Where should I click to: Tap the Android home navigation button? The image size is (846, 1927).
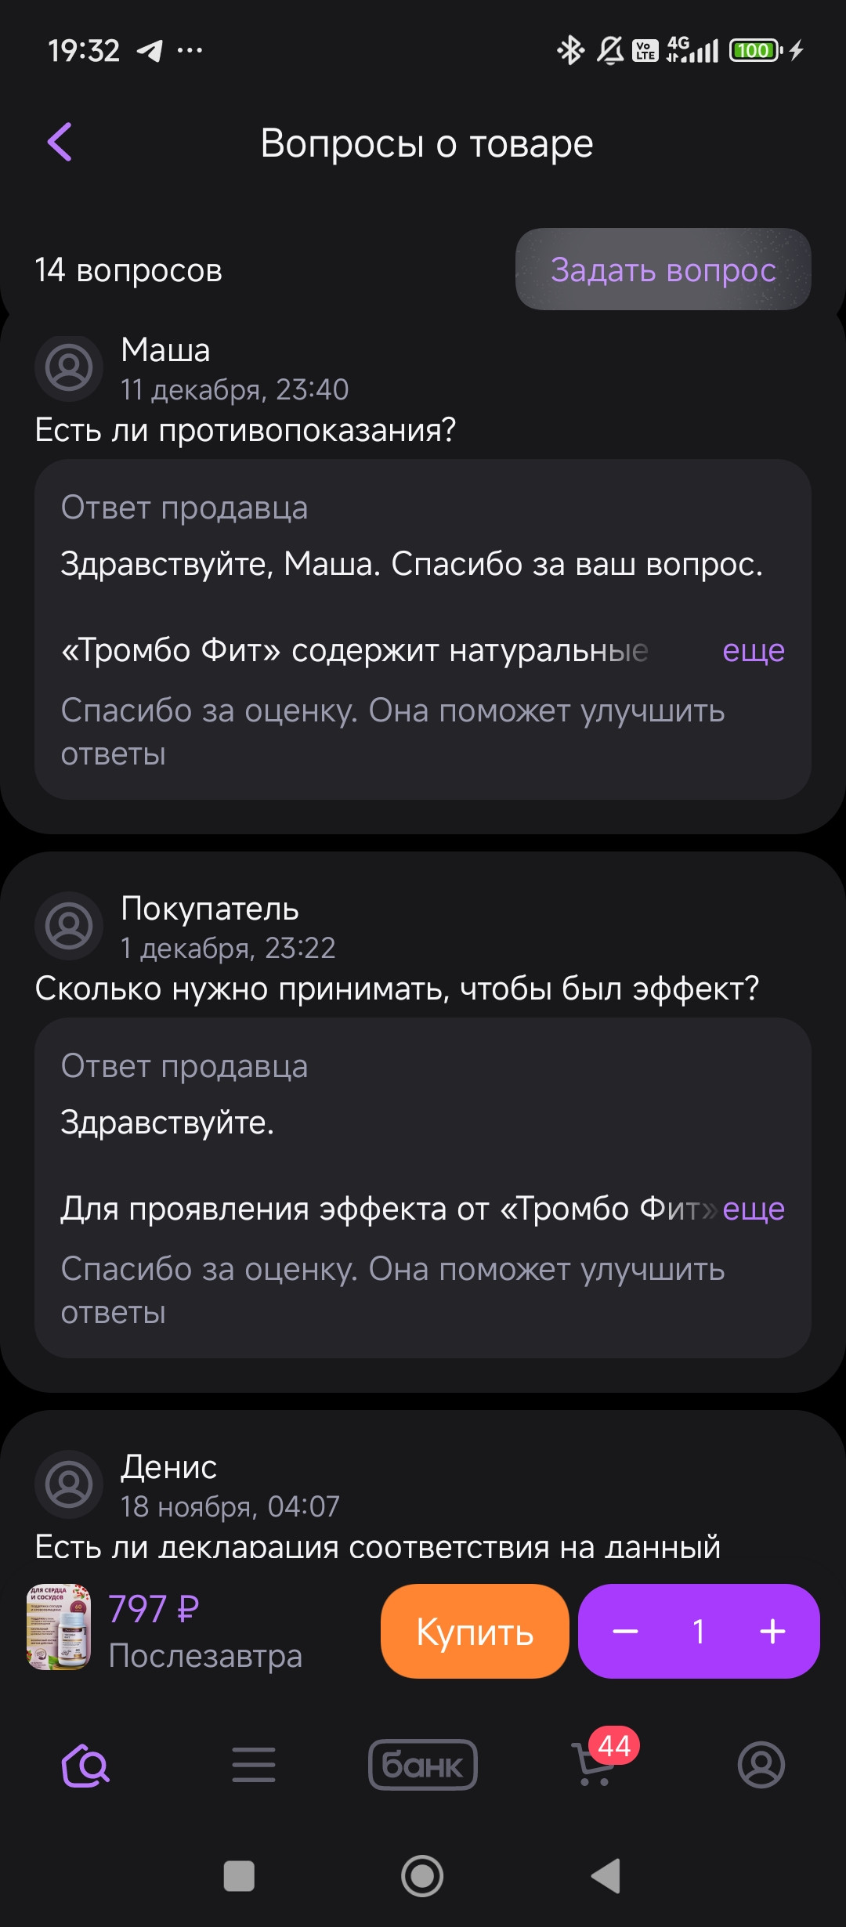point(422,1876)
